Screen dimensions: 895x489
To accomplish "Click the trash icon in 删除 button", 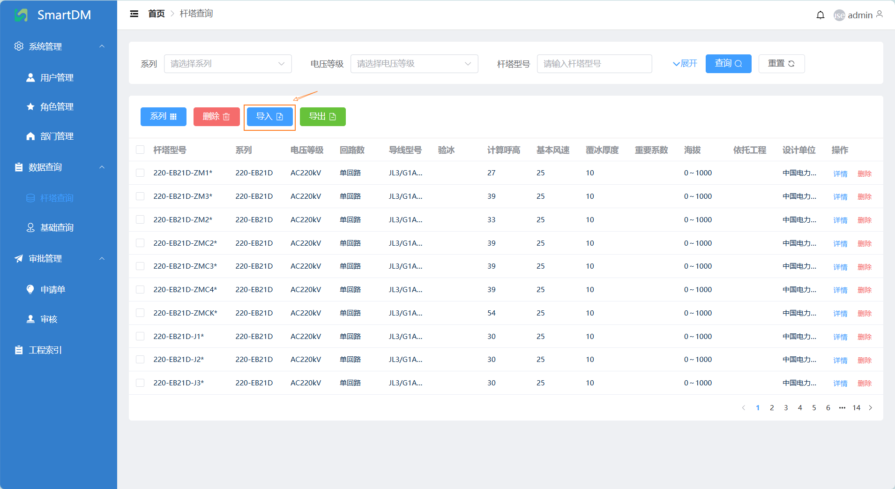I will 226,117.
